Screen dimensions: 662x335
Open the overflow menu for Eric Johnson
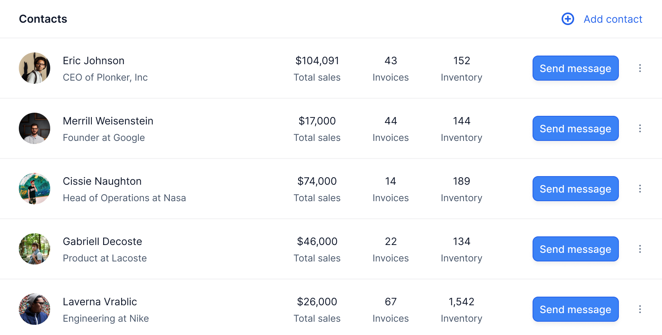(x=640, y=68)
